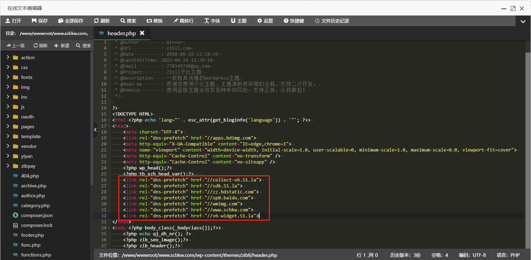Click line 24 wp_head code
531x260 pixels.
148,168
